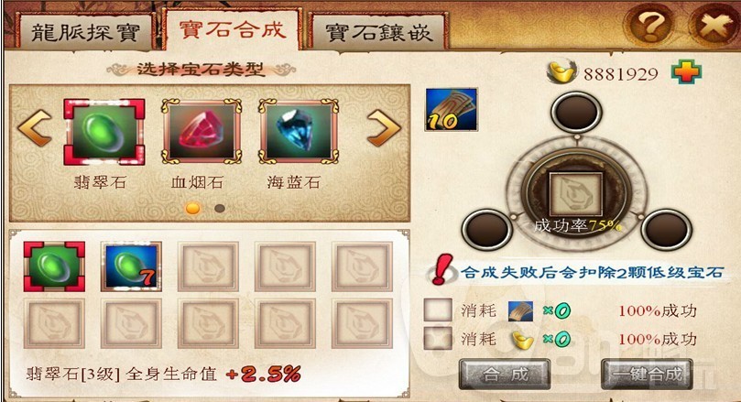Select the 翡翠石 green gem type
The width and height of the screenshot is (741, 402).
(104, 132)
